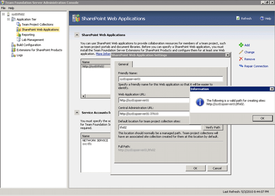Collapse the Service Accounts section
The width and height of the screenshot is (275, 196).
pos(77,112)
